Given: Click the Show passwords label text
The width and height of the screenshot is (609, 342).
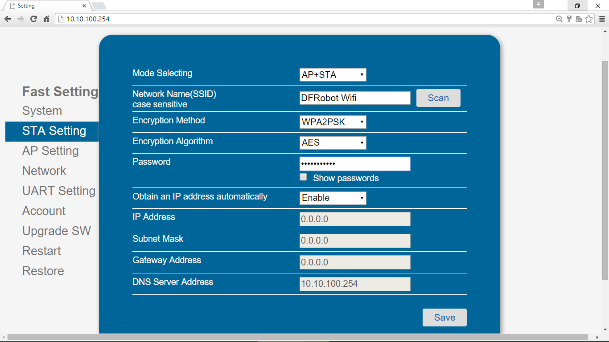Looking at the screenshot, I should click(x=346, y=178).
